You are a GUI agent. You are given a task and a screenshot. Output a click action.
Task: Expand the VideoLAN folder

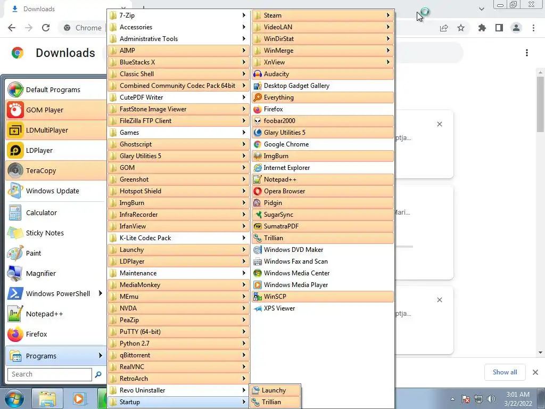tap(323, 27)
